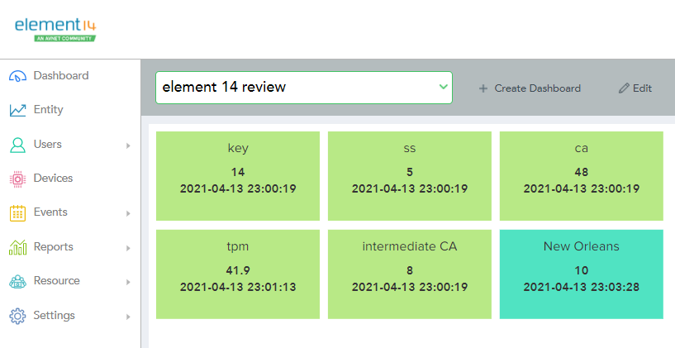Click the Entity chart icon

(x=17, y=110)
